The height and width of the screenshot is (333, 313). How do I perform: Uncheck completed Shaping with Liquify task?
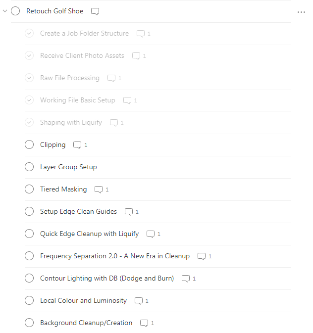[x=29, y=123]
